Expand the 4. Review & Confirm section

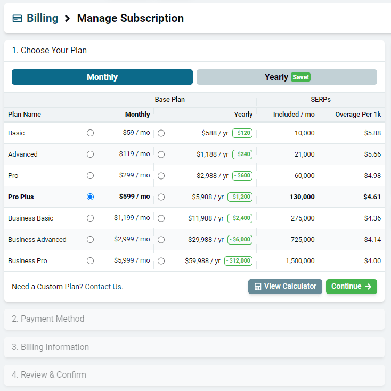click(x=194, y=375)
